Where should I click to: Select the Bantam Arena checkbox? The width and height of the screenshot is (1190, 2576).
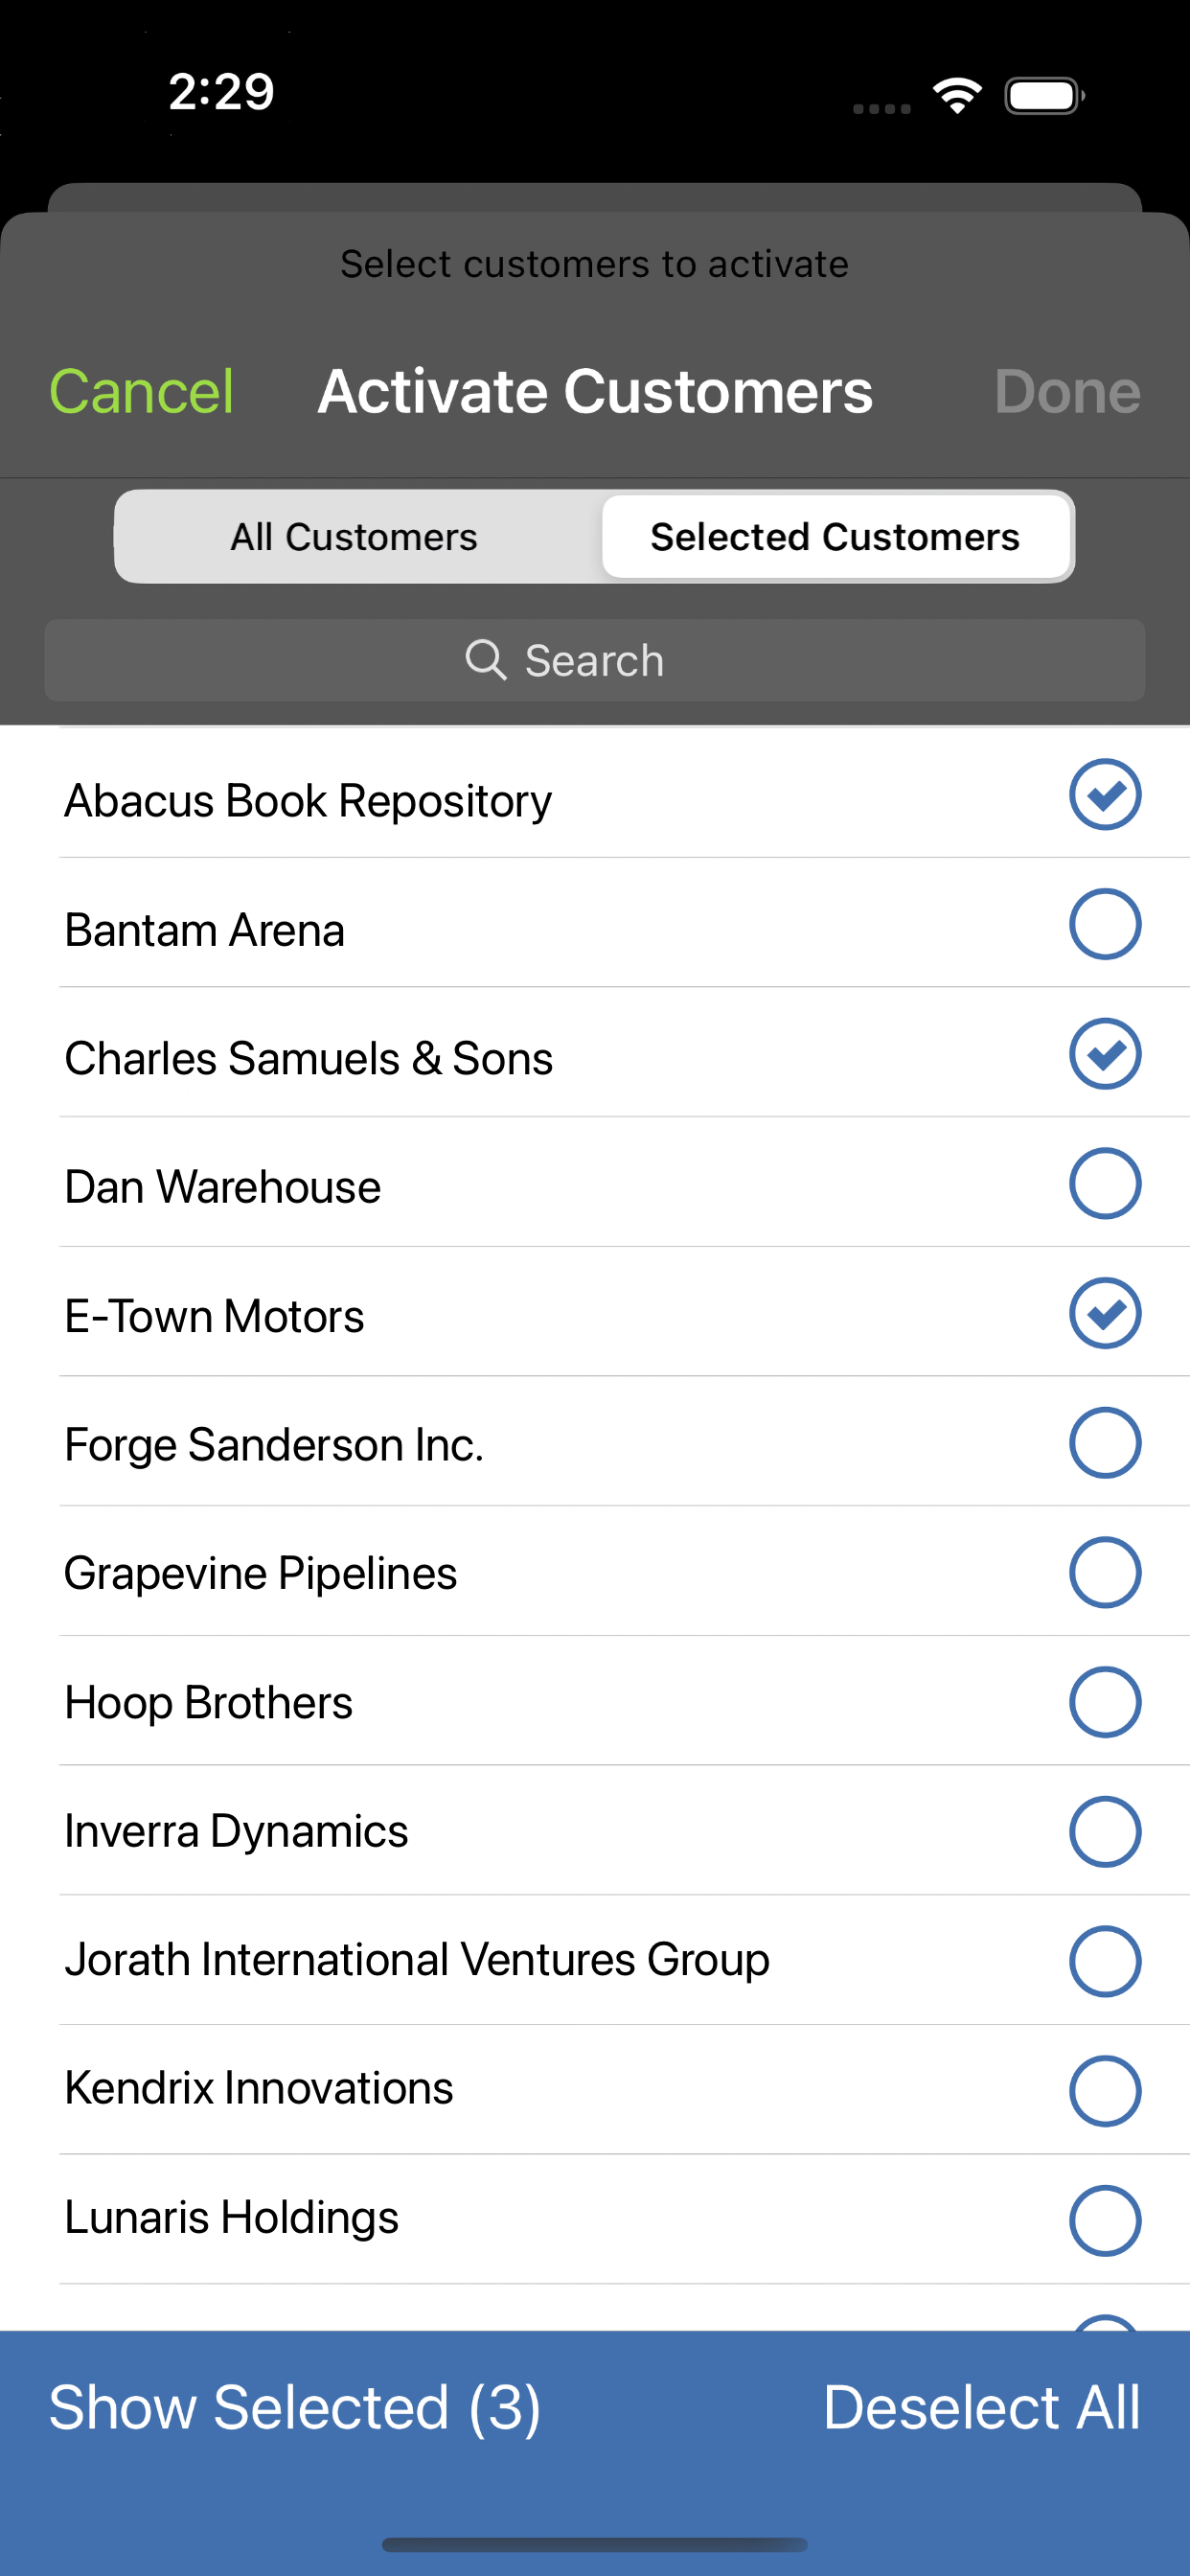point(1104,924)
